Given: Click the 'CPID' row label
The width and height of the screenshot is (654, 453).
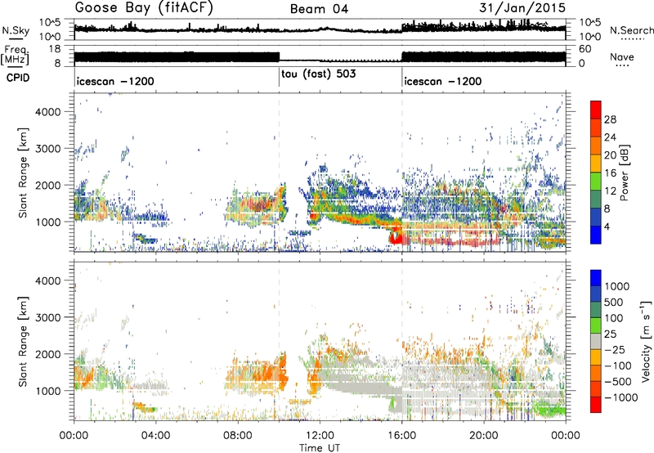Looking at the screenshot, I should tap(18, 78).
